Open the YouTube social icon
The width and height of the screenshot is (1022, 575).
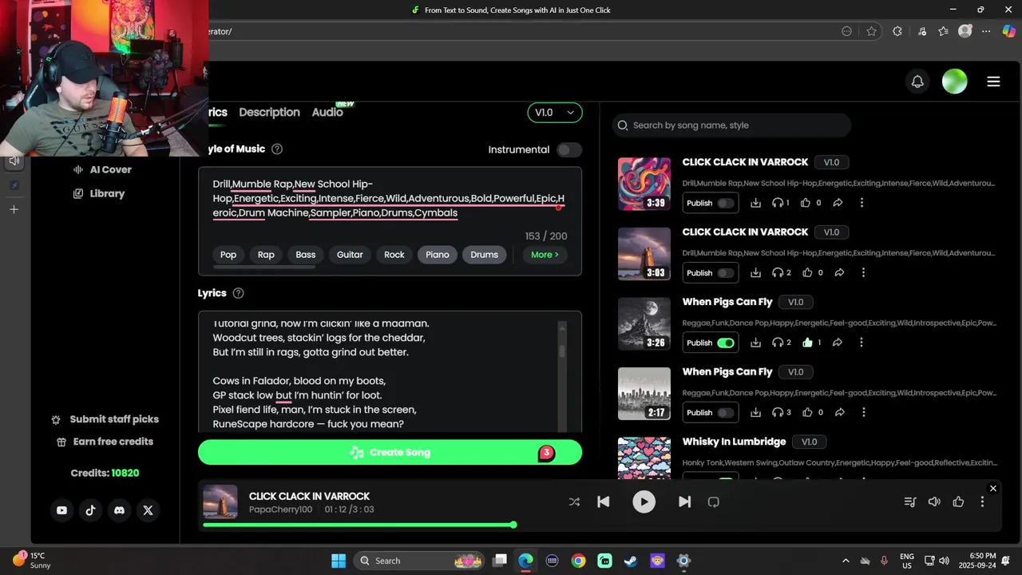click(x=61, y=510)
